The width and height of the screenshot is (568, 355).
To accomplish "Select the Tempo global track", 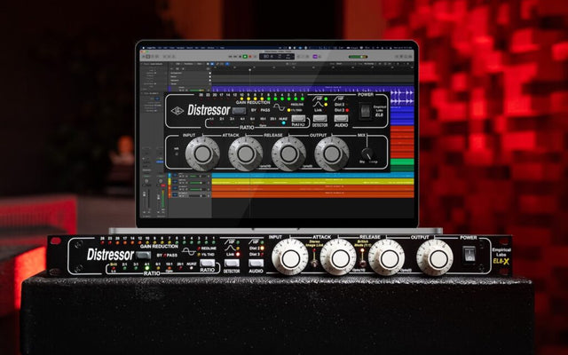I will pos(191,84).
